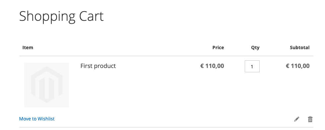
Task: Click the gray product image placeholder
Action: pyautogui.click(x=47, y=85)
